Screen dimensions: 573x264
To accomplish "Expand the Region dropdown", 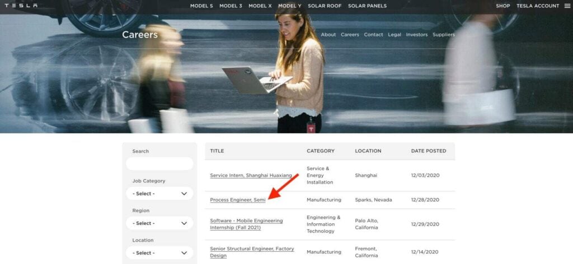I will click(x=159, y=223).
